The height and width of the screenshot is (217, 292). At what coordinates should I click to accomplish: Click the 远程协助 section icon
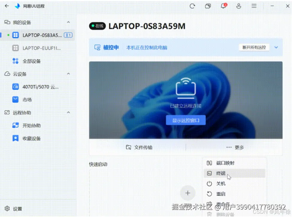click(x=7, y=112)
